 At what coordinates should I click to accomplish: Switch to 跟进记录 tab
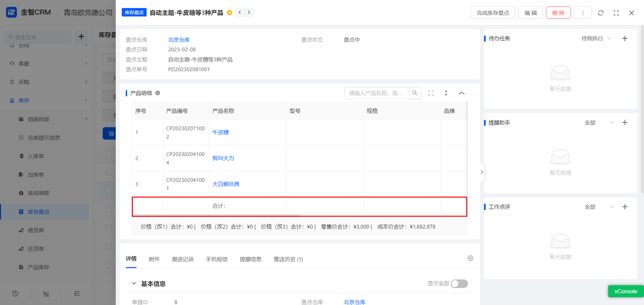(x=183, y=259)
